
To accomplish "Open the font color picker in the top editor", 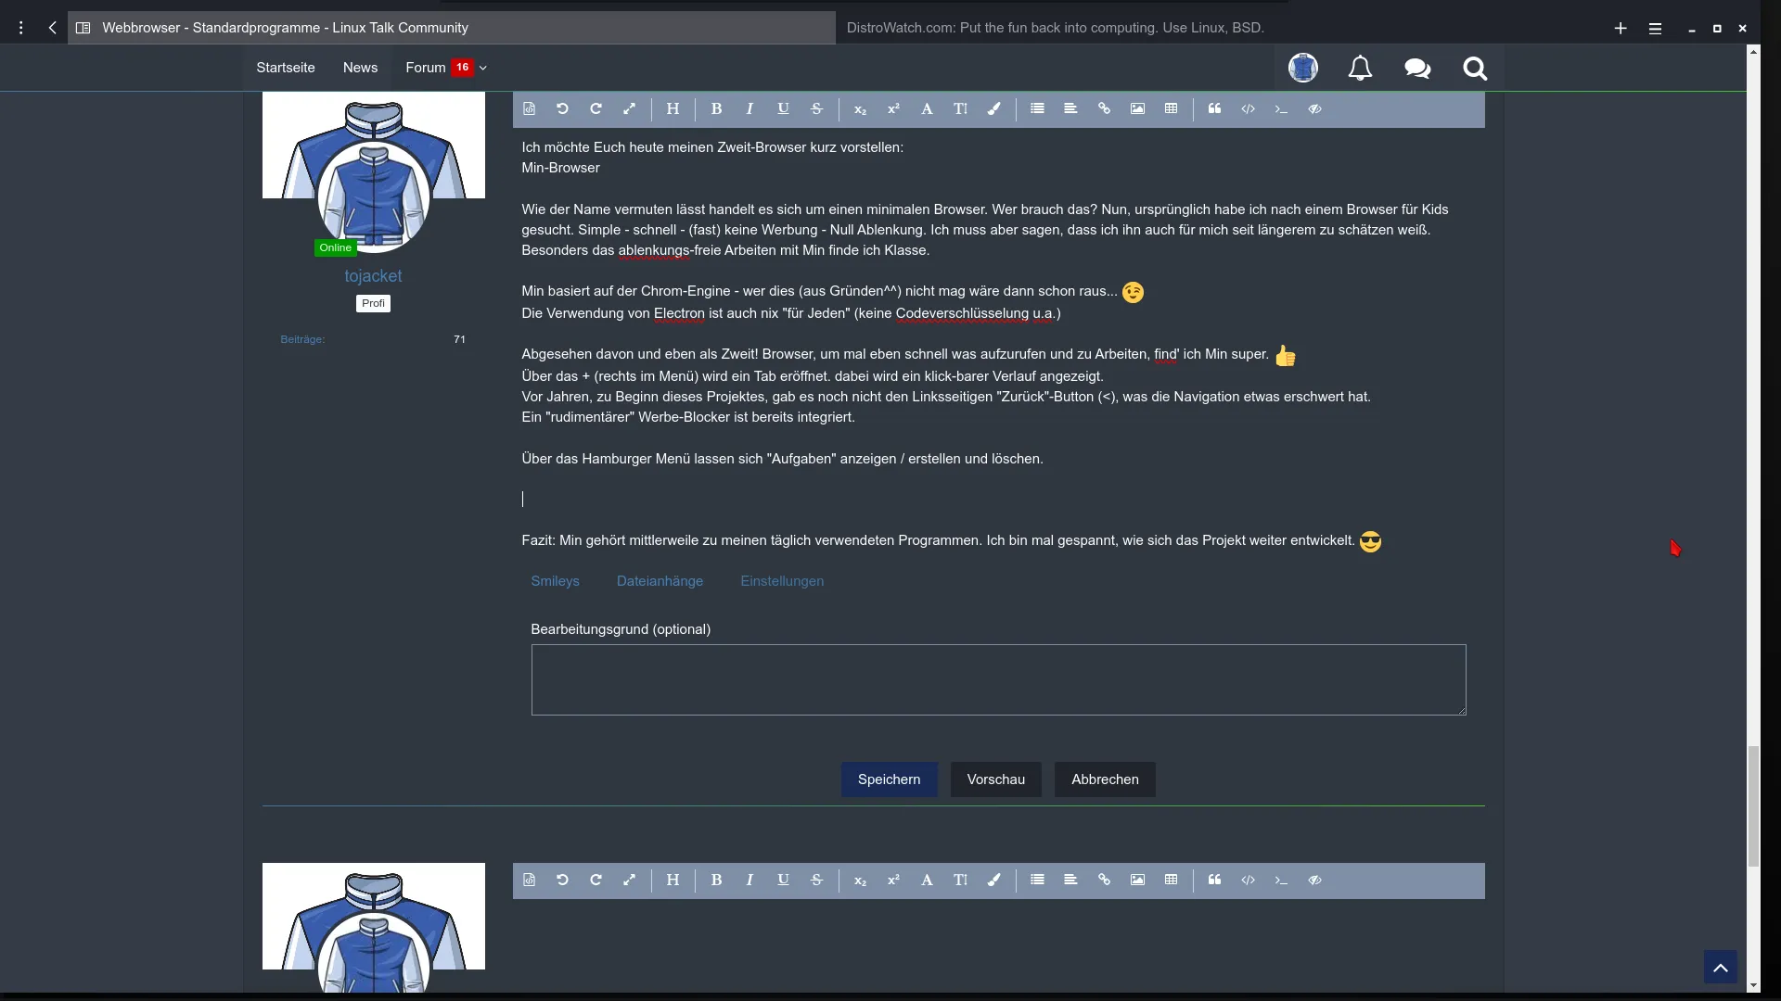I will pos(993,109).
